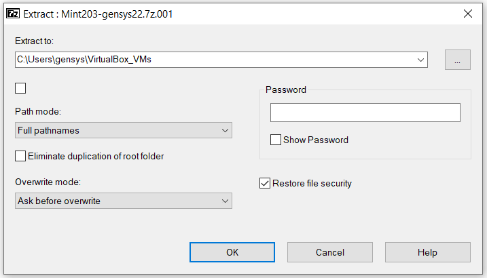The height and width of the screenshot is (278, 487).
Task: Tick the unlabeled checkbox under the path
Action: (x=20, y=88)
